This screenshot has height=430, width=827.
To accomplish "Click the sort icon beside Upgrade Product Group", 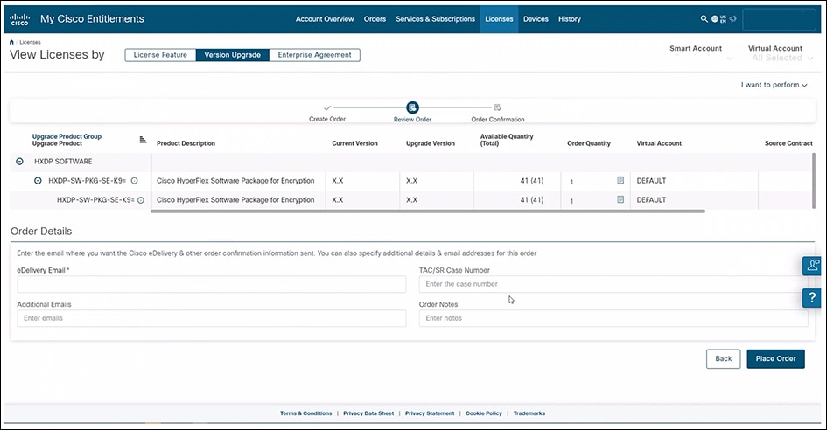I will [143, 140].
